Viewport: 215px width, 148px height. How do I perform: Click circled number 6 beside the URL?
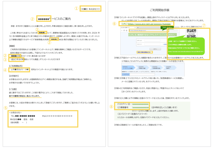pos(114,23)
